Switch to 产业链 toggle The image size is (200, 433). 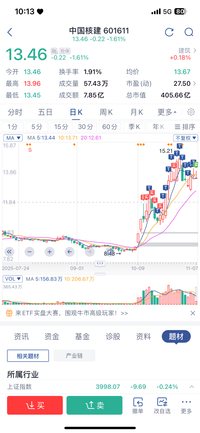point(74,356)
